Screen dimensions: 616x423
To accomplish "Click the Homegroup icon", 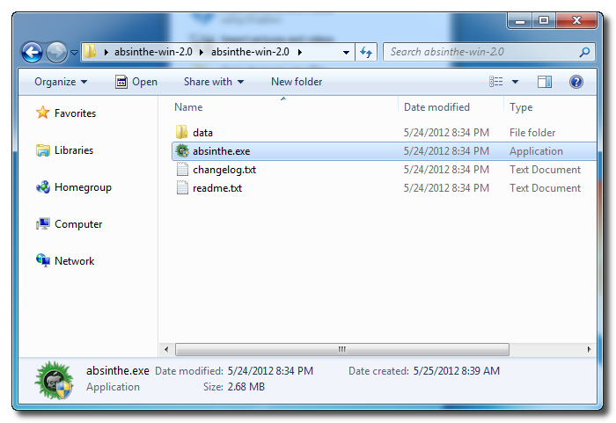I will click(42, 187).
